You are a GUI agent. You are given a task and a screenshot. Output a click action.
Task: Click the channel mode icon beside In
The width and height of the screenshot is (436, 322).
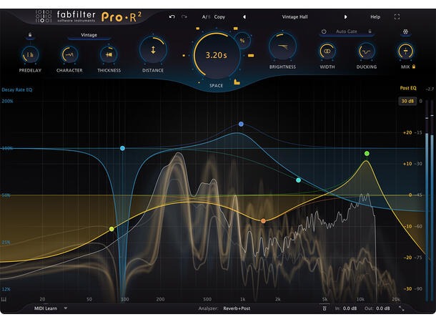(x=324, y=308)
